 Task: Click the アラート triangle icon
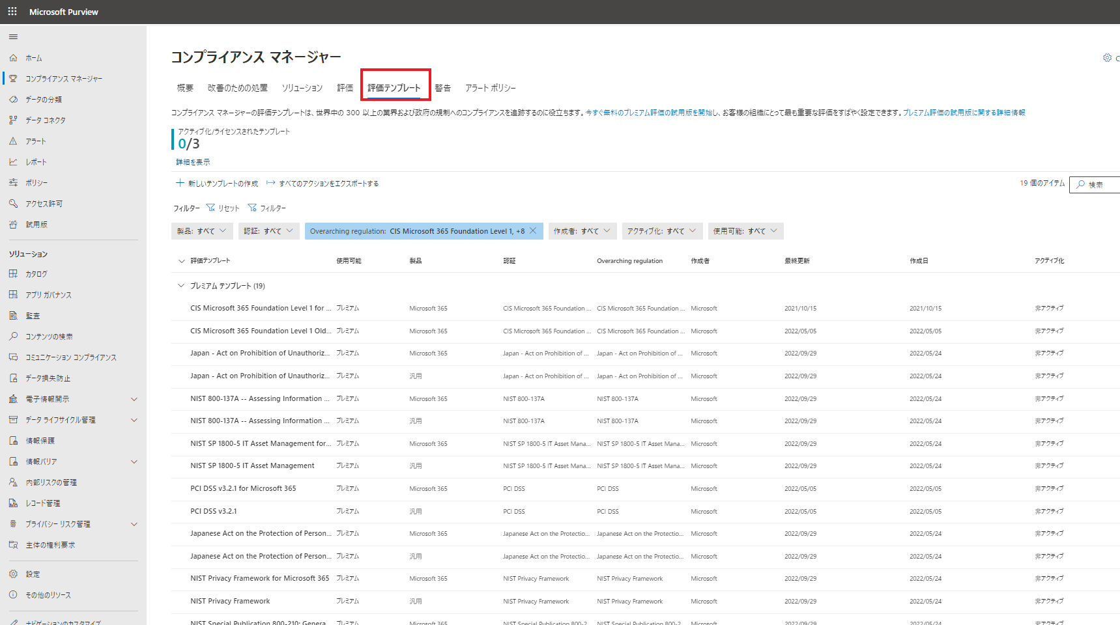(13, 141)
